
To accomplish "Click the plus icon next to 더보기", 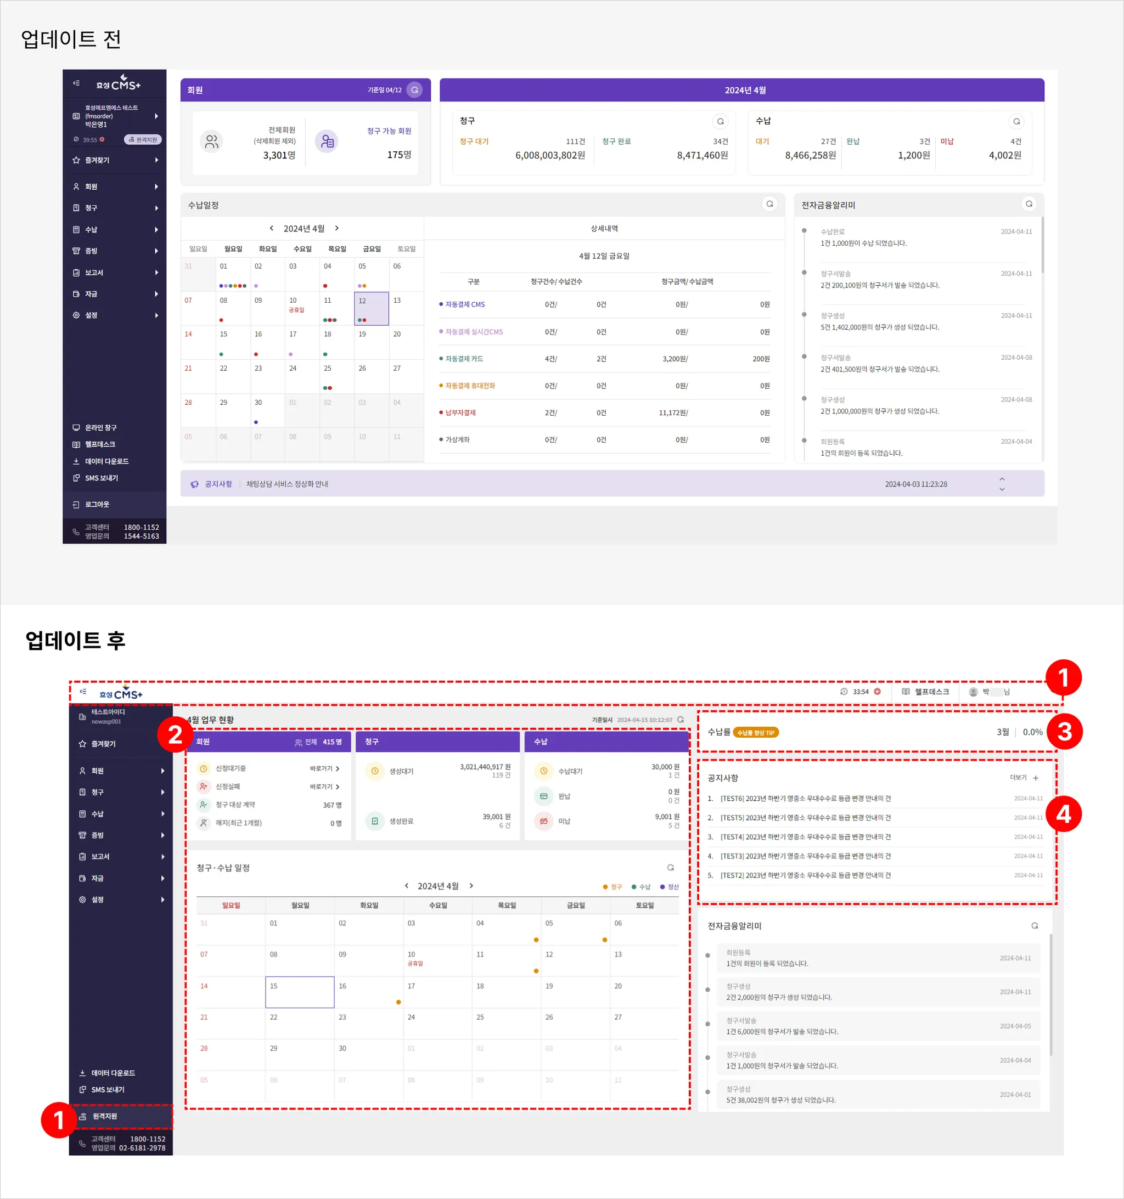I will pos(1036,778).
